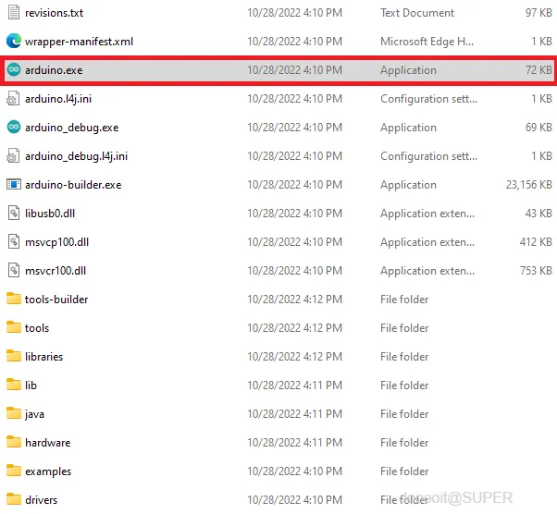Select the 72 KB size of arduino.exe

click(x=538, y=70)
